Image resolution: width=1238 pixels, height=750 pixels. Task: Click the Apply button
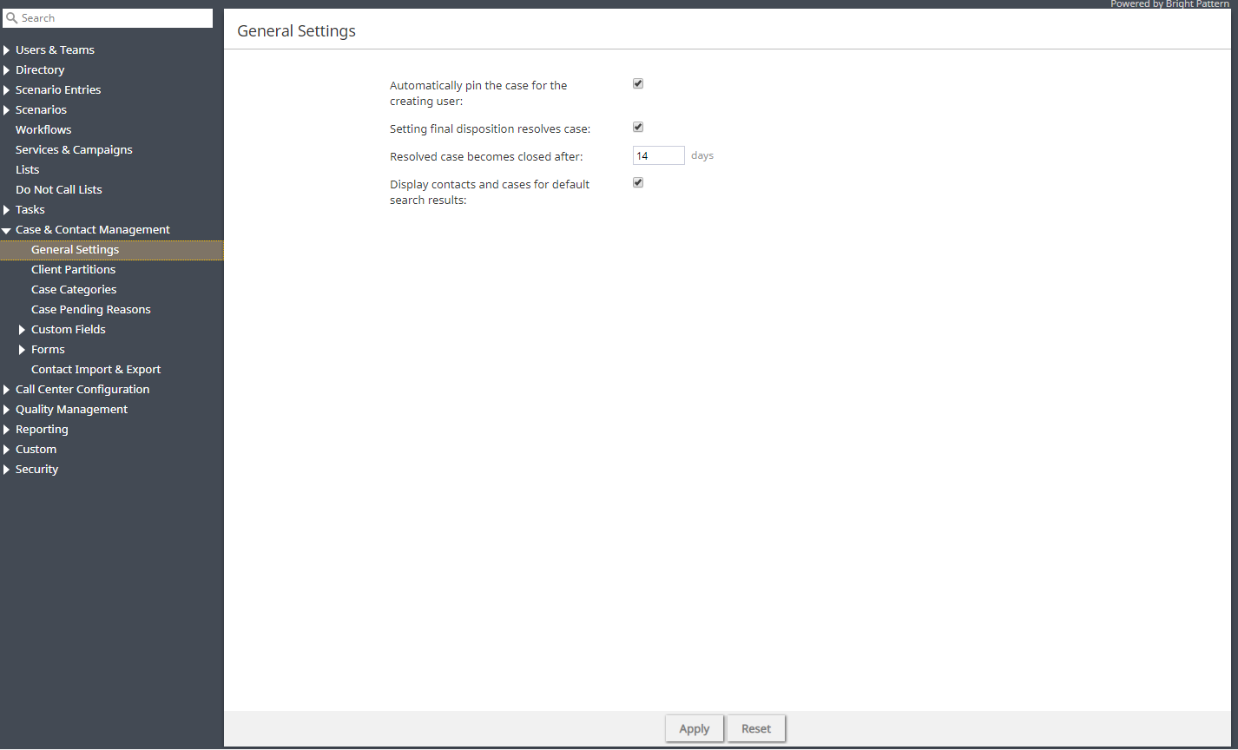695,729
